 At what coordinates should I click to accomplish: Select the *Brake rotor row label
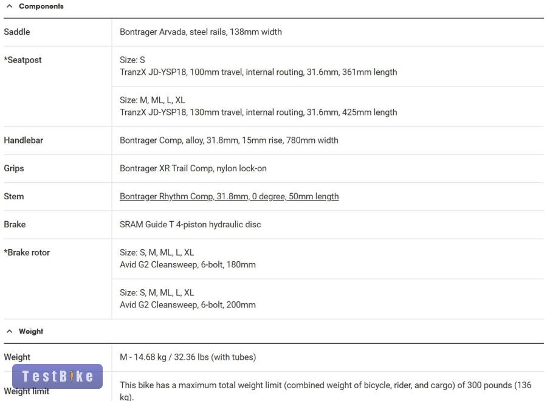point(27,252)
